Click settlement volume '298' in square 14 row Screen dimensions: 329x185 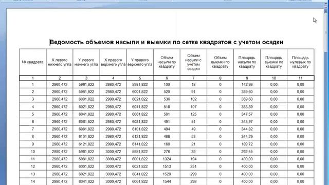pos(193,181)
